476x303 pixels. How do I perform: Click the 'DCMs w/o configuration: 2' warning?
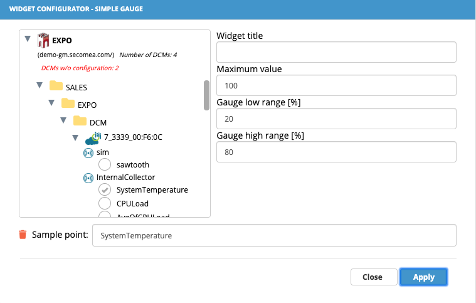(x=80, y=68)
